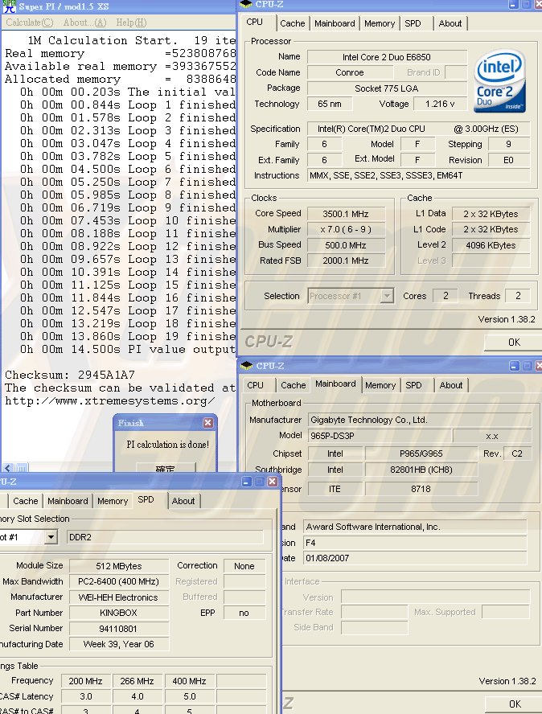Select Memory tab in Mainboard CPU-Z window
This screenshot has height=714, width=542.
click(x=380, y=385)
